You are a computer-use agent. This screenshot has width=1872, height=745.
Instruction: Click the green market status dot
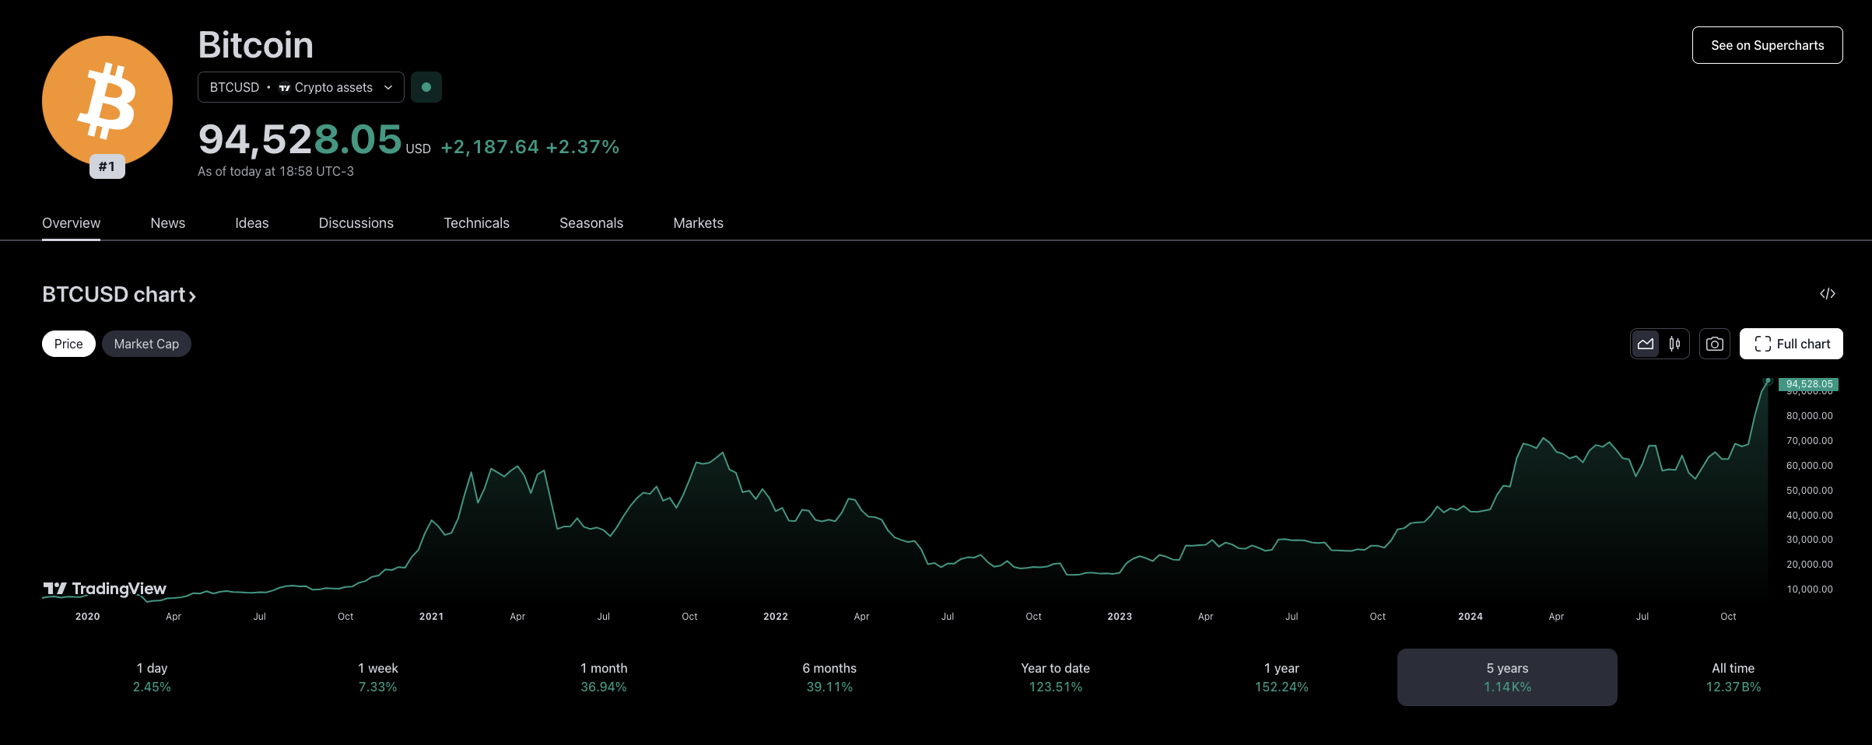click(426, 87)
